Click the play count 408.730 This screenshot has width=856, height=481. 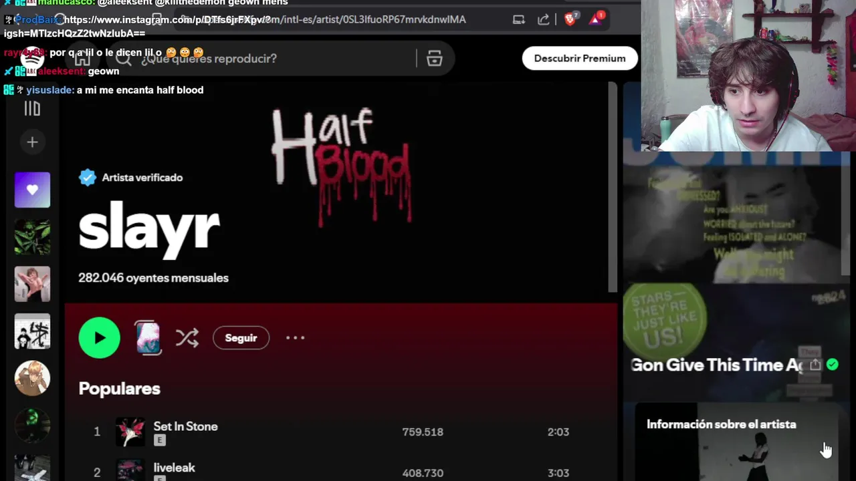pos(423,473)
